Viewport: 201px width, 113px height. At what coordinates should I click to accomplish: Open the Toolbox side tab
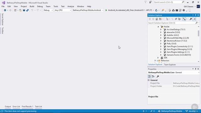coord(3,31)
